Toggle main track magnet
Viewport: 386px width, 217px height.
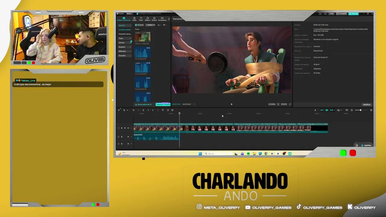[322, 110]
